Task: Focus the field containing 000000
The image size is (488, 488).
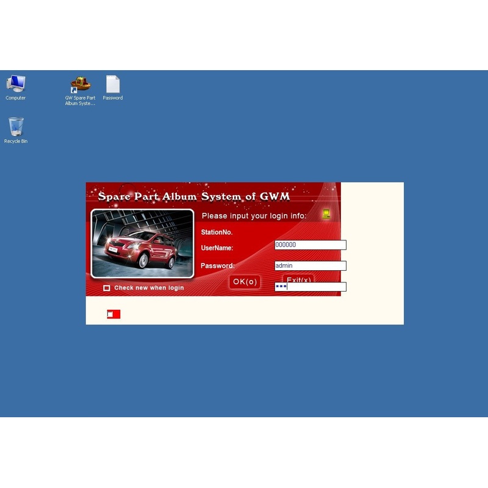Action: [310, 245]
